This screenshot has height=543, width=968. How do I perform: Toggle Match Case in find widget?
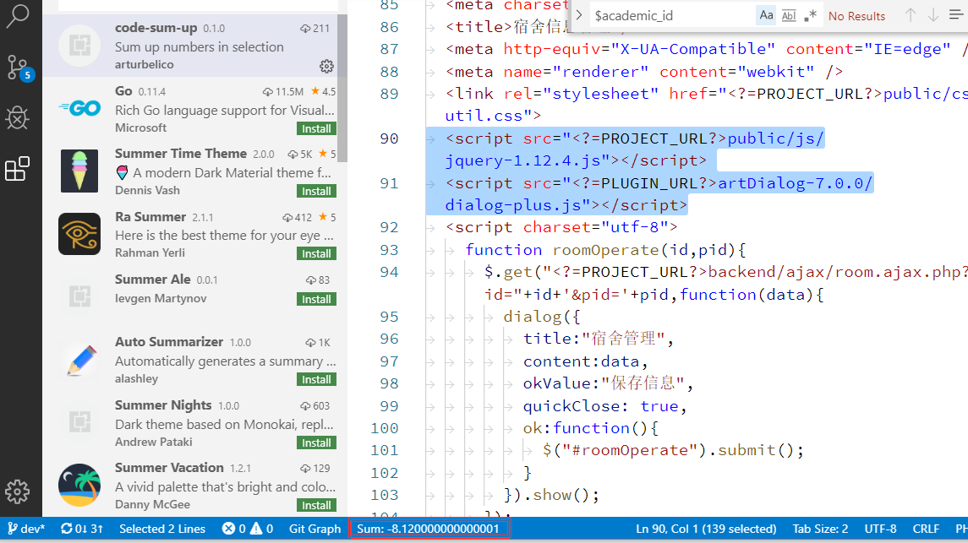click(x=766, y=15)
